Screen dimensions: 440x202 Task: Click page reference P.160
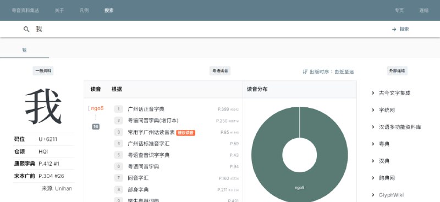[224, 178]
